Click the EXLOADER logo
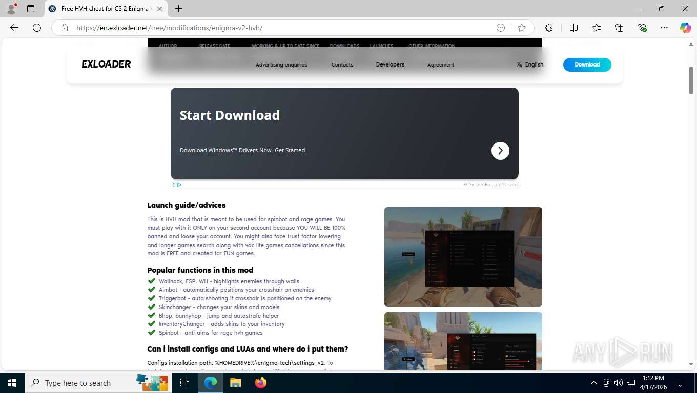697x393 pixels. pyautogui.click(x=106, y=64)
